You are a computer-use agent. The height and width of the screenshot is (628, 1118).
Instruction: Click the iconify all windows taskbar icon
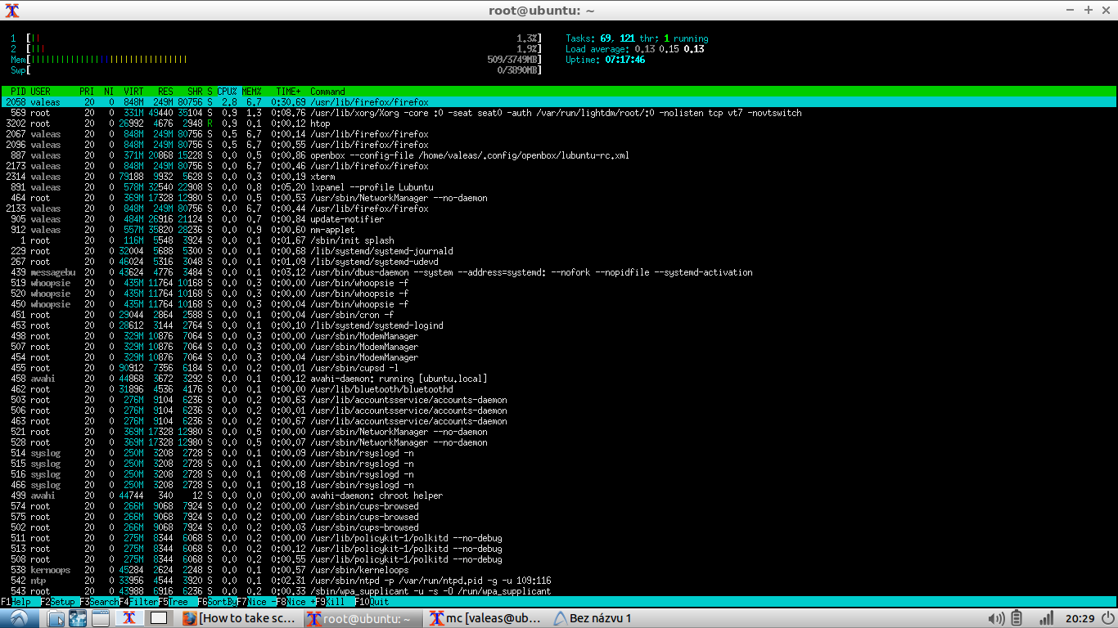(x=101, y=618)
